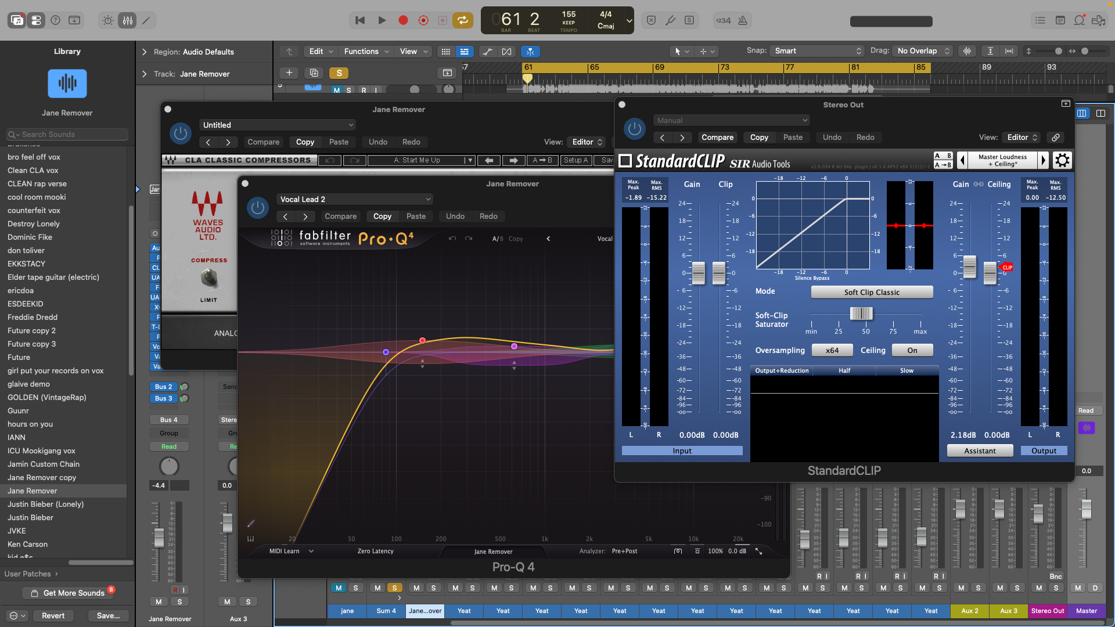The height and width of the screenshot is (627, 1115).
Task: Toggle StandardCLIP Ceiling On button
Action: (x=912, y=350)
